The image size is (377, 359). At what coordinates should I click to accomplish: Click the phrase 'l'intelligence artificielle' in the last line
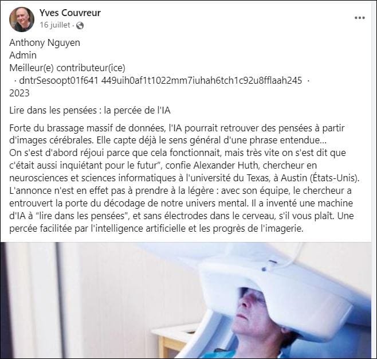[x=138, y=228]
